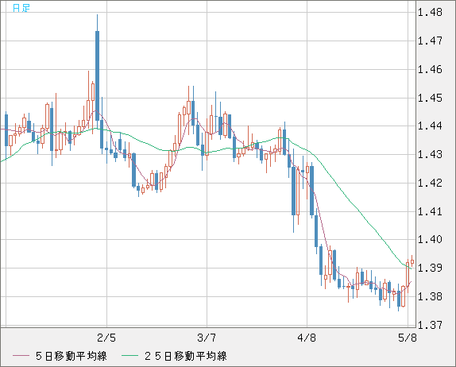Click the 25日移動平均線 legend text
The height and width of the screenshot is (367, 456).
click(x=186, y=356)
